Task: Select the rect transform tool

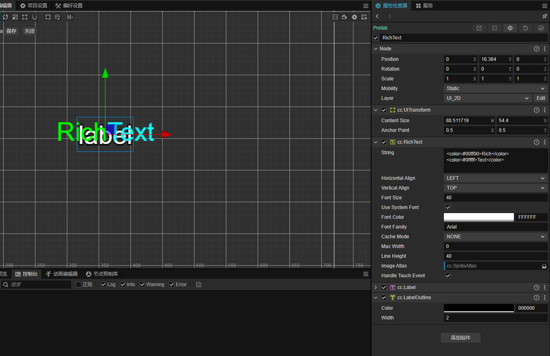Action: tap(25, 17)
